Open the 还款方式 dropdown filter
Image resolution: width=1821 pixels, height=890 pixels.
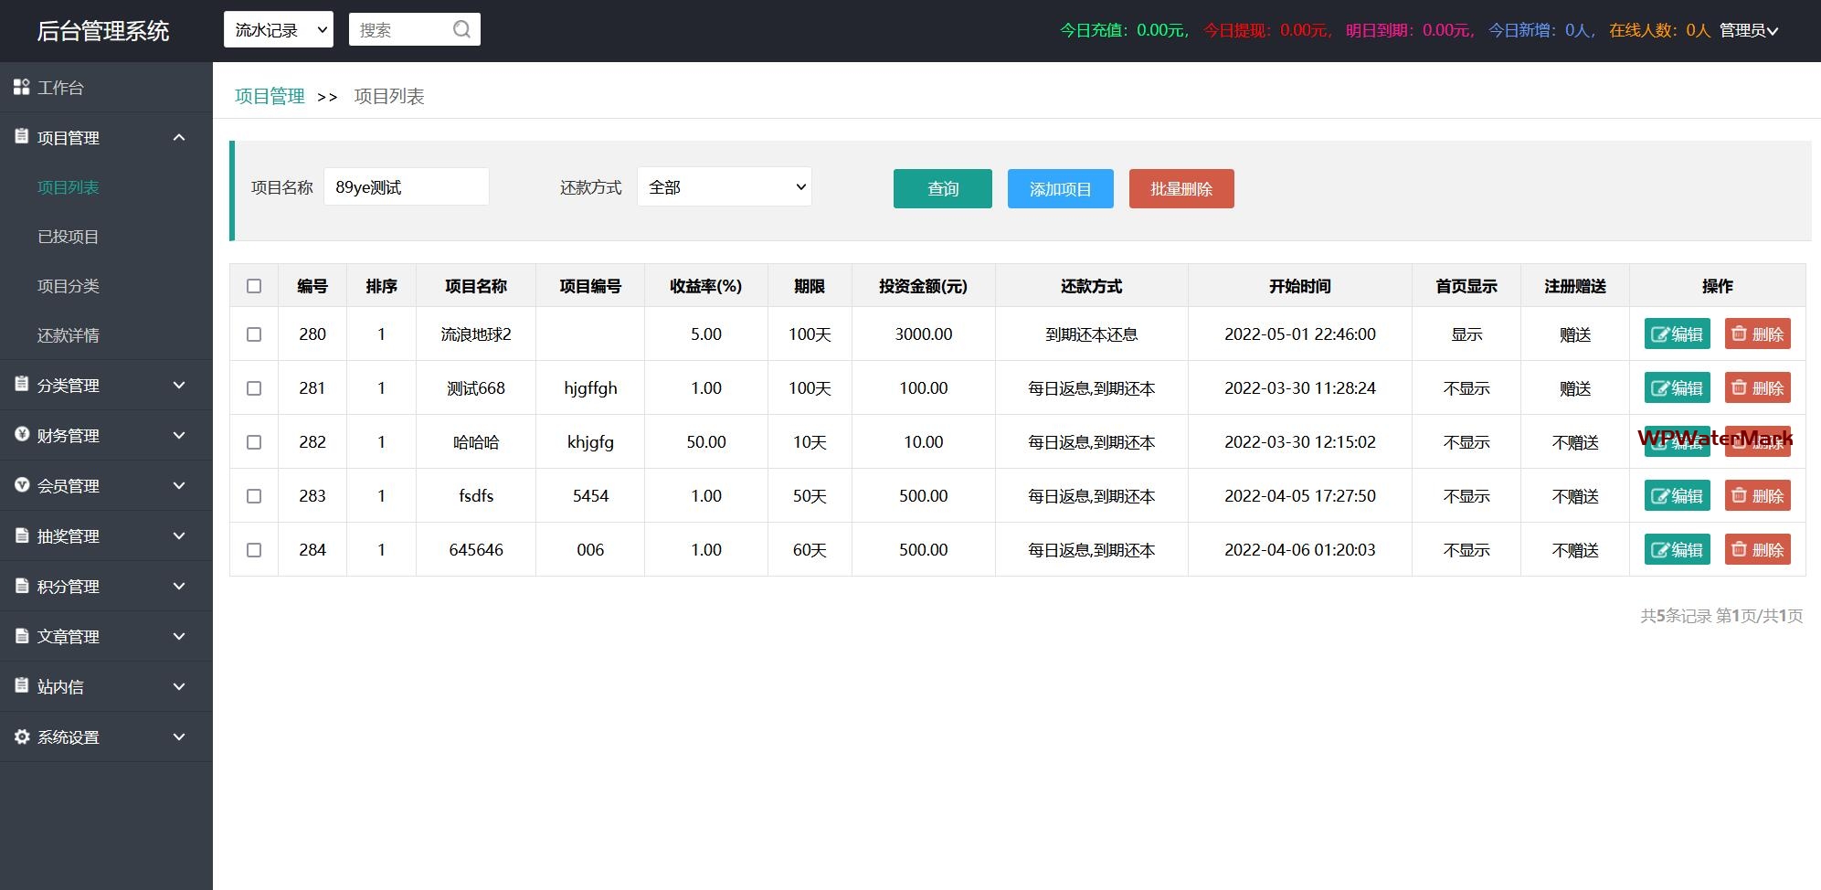pos(724,187)
